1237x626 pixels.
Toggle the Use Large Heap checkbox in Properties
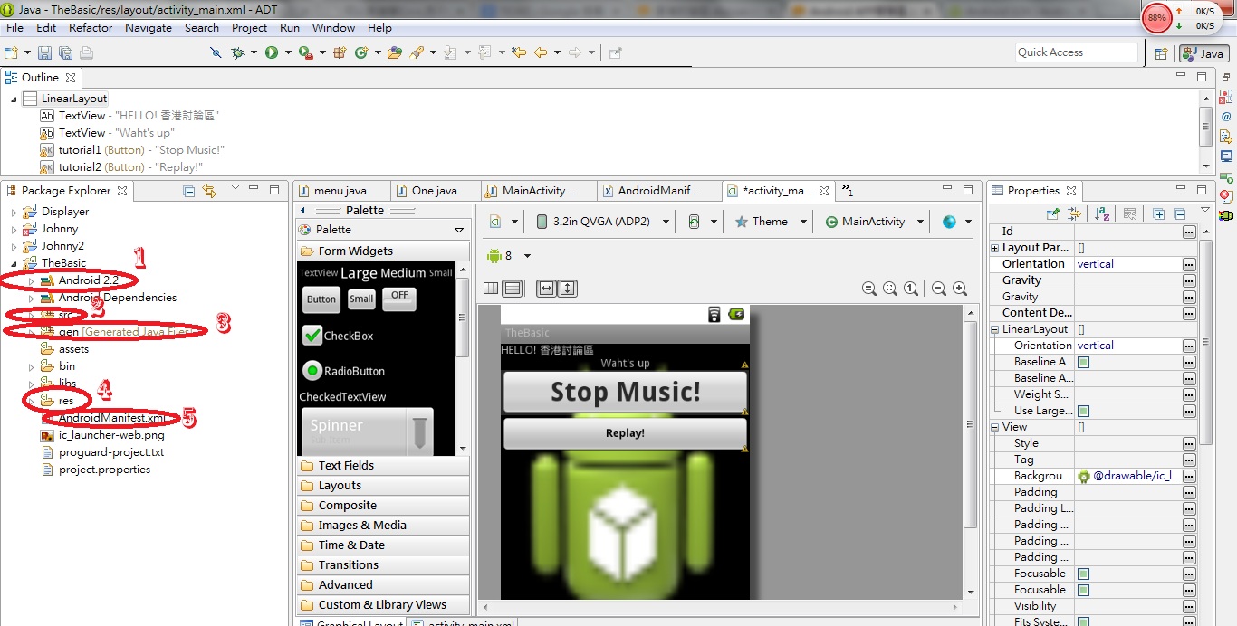coord(1083,411)
